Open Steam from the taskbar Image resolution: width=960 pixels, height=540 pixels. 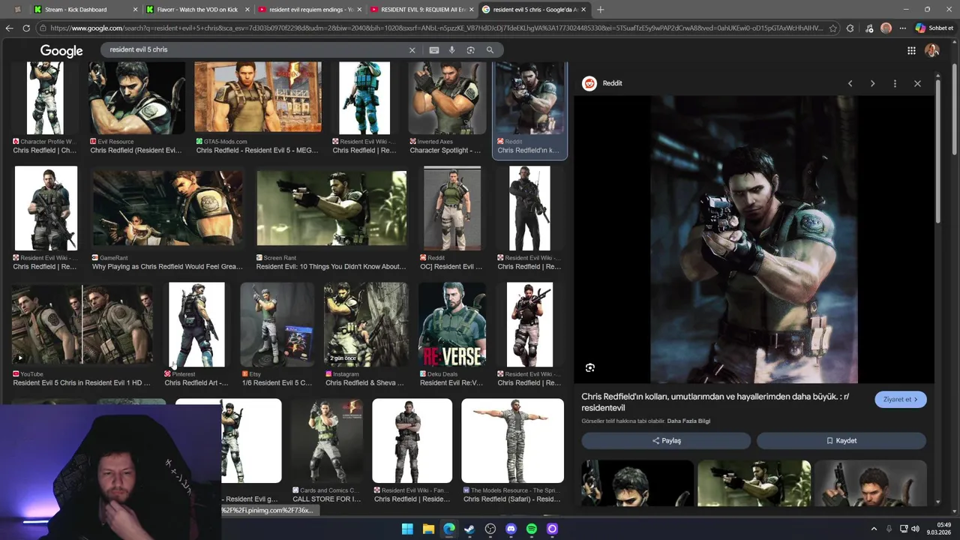(x=469, y=529)
